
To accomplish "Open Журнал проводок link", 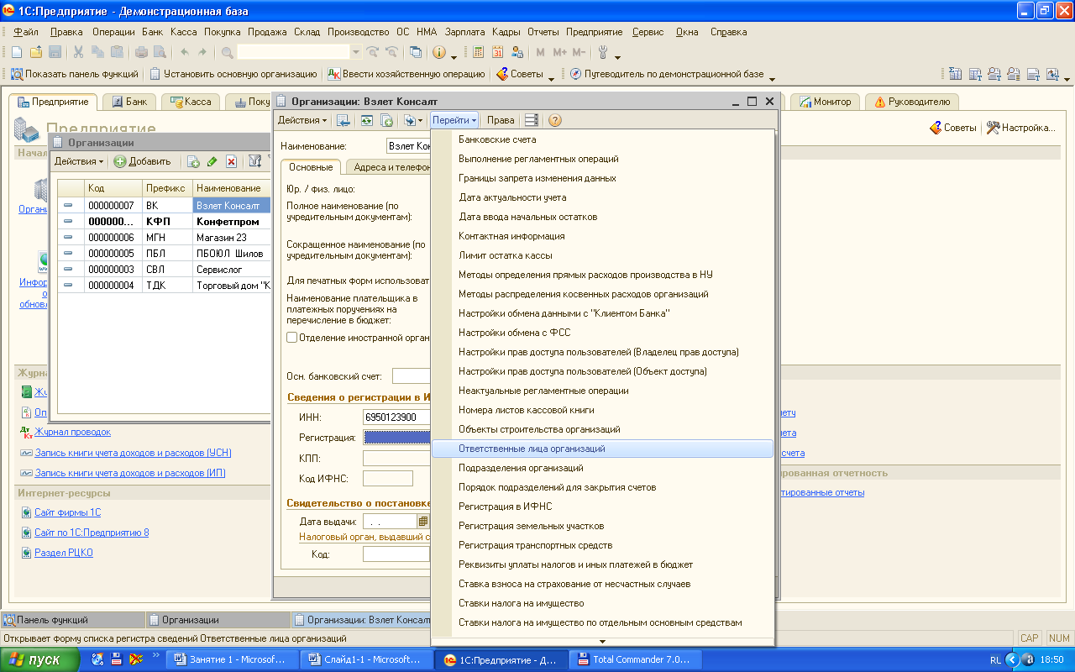I will click(x=72, y=432).
